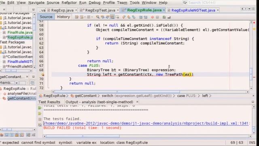Click the Output horizontal scrollbar thumb
Viewport: 259px width, 146px height.
pyautogui.click(x=83, y=136)
